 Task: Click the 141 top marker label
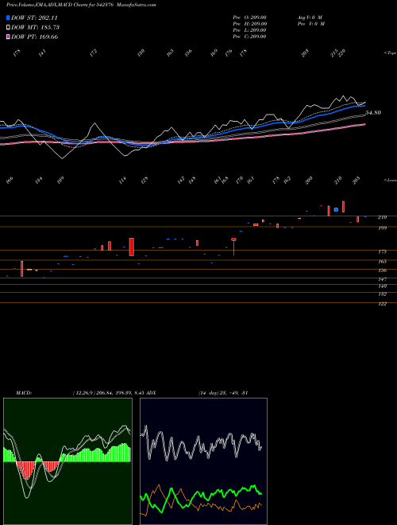42,53
